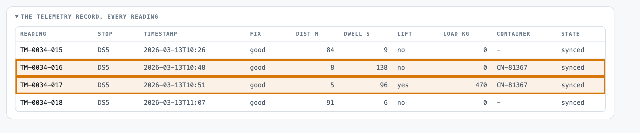Viewport: 640px width, 133px height.
Task: Click the CONTAINER column header
Action: (x=513, y=34)
